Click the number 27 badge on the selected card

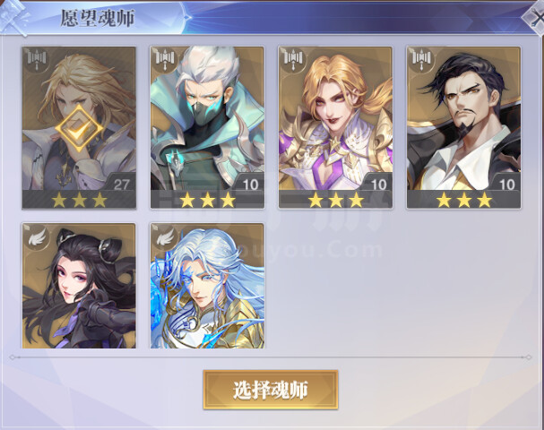coord(121,185)
